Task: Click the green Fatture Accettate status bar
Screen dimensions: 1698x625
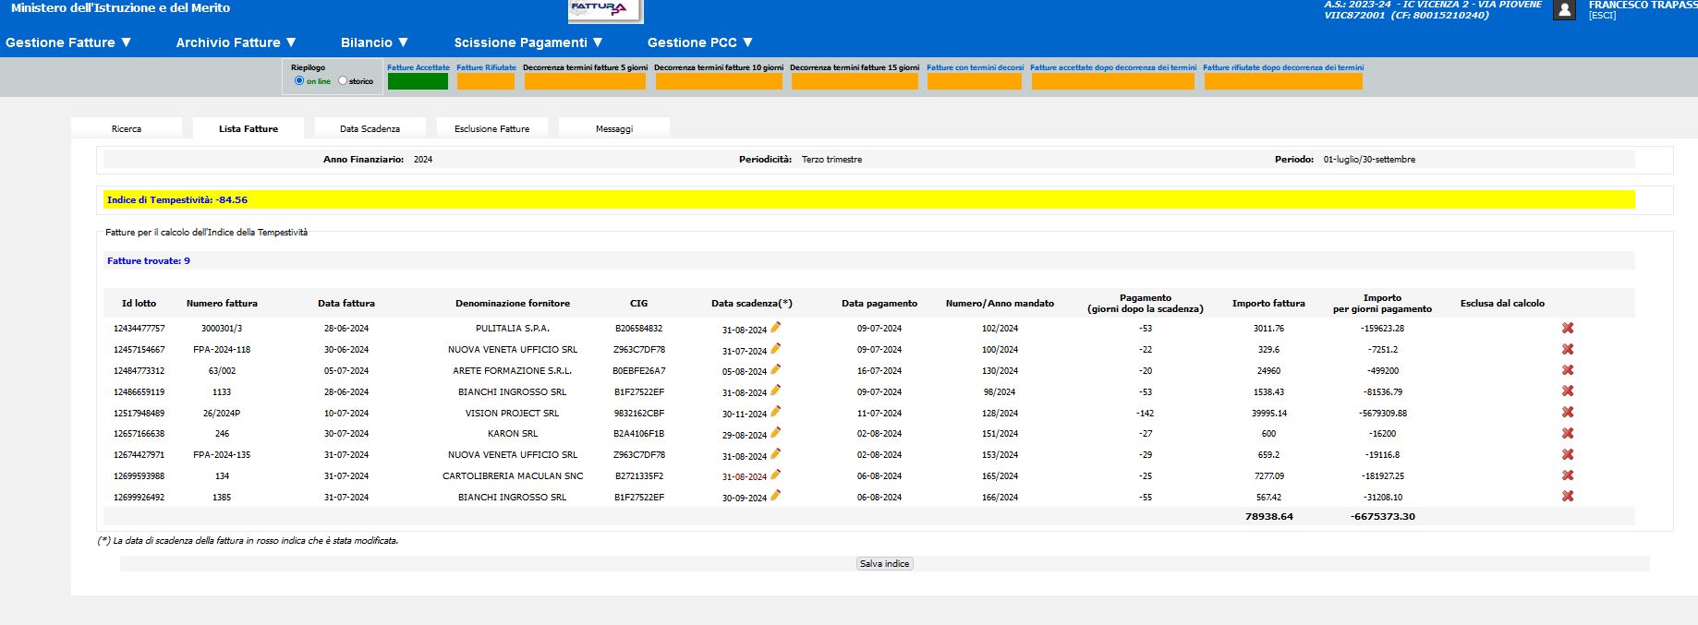Action: 418,81
